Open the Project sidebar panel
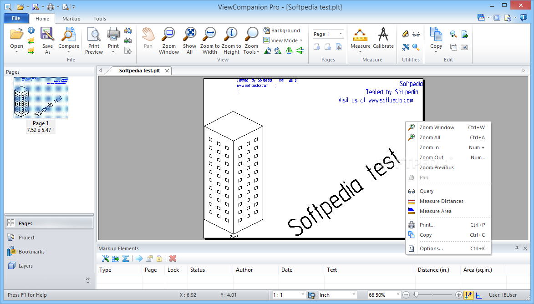The width and height of the screenshot is (534, 304). pyautogui.click(x=49, y=238)
